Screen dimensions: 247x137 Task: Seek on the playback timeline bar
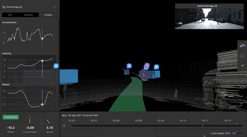point(157,126)
